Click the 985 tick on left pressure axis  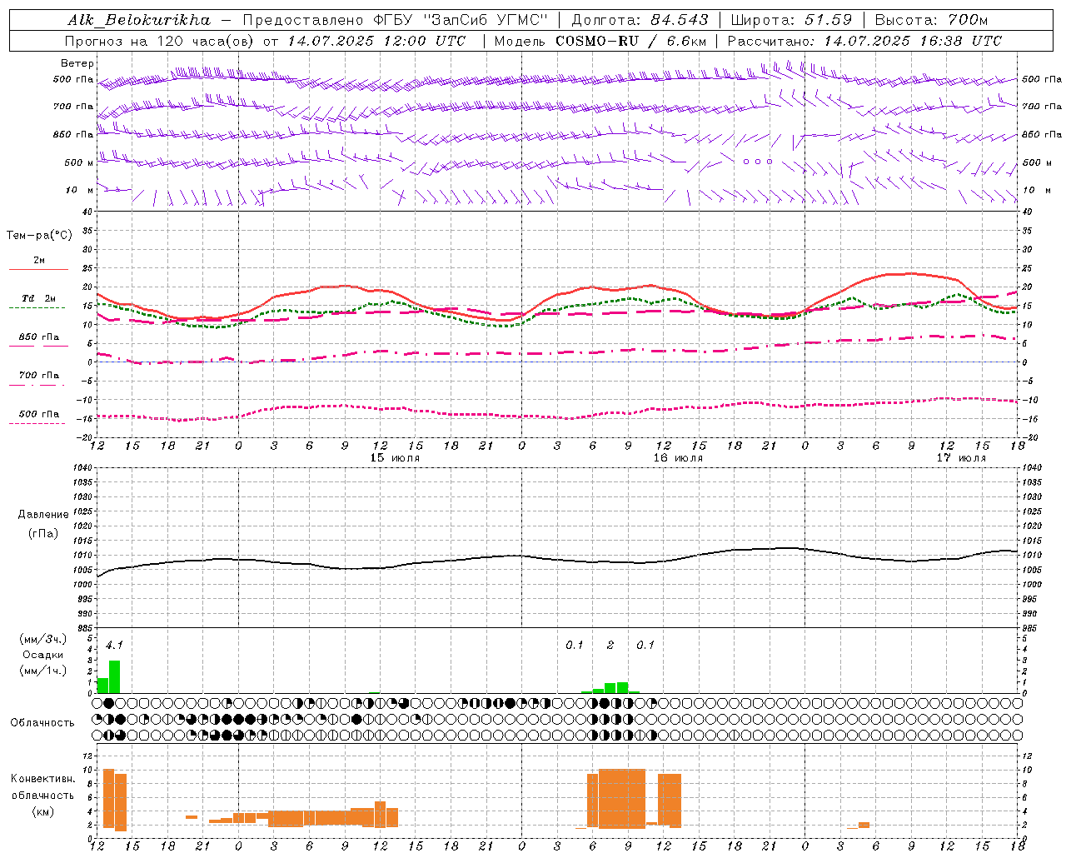(x=85, y=628)
